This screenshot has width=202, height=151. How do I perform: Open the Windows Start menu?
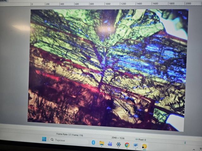pos(44,139)
